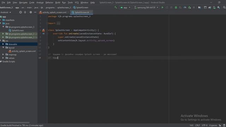Screen dimensions: 226x127
Task: Expand the values folder
Action: pyautogui.click(x=3, y=58)
